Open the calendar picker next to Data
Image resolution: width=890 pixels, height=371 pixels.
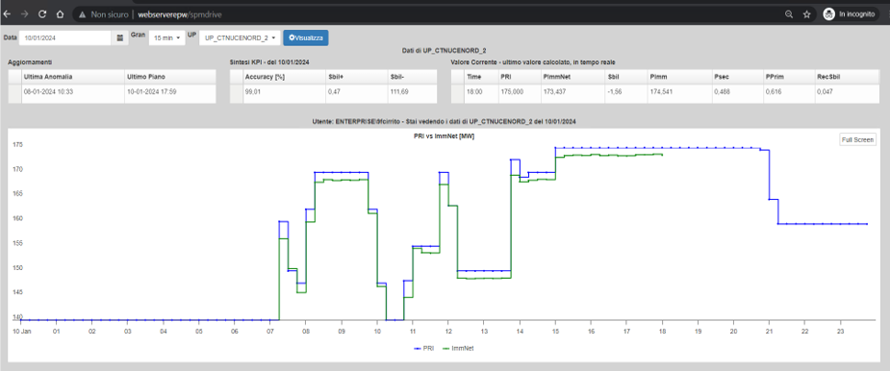tap(119, 38)
